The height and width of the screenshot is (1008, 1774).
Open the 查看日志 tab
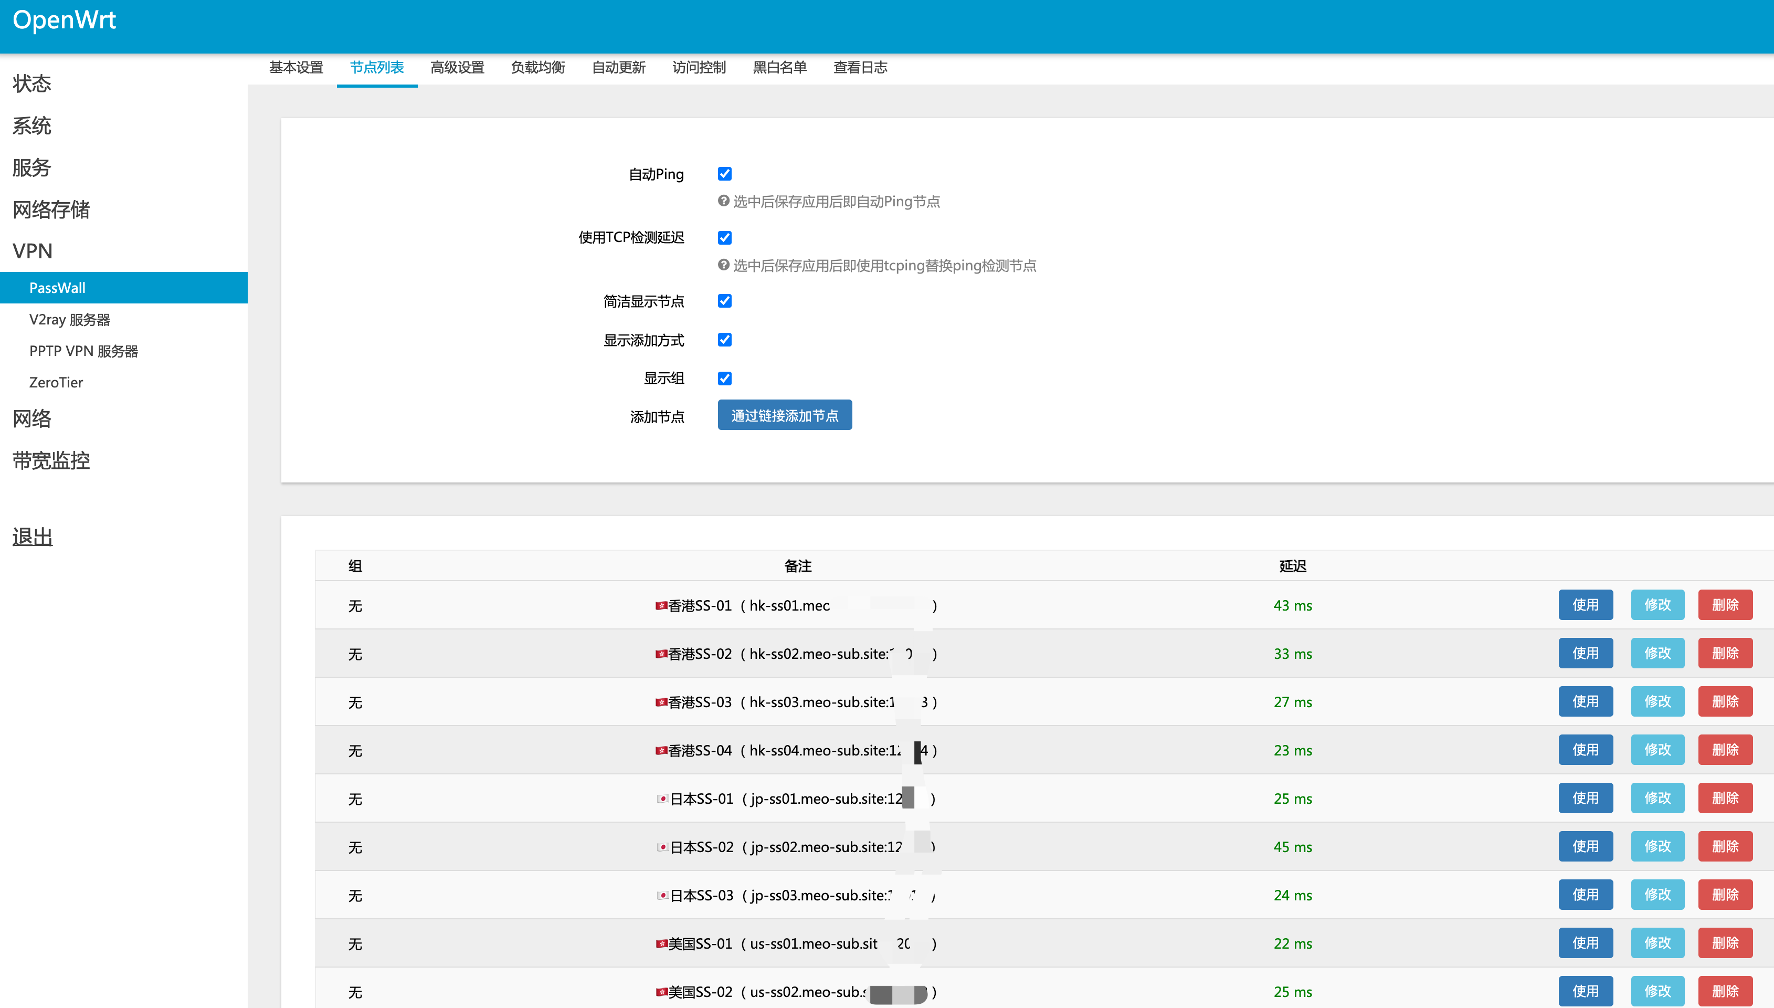pos(860,67)
